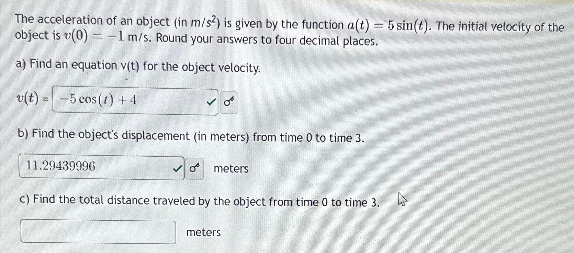
Task: Click the part b displacement question text
Action: [x=192, y=137]
